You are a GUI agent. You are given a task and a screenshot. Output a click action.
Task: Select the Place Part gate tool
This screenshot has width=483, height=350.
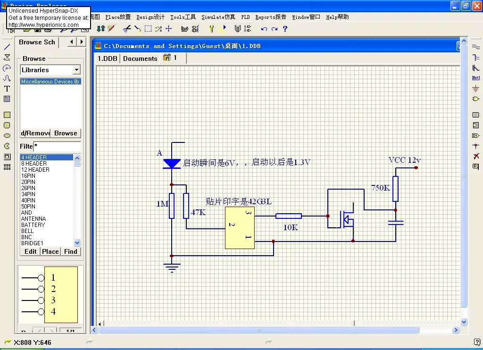(x=476, y=99)
